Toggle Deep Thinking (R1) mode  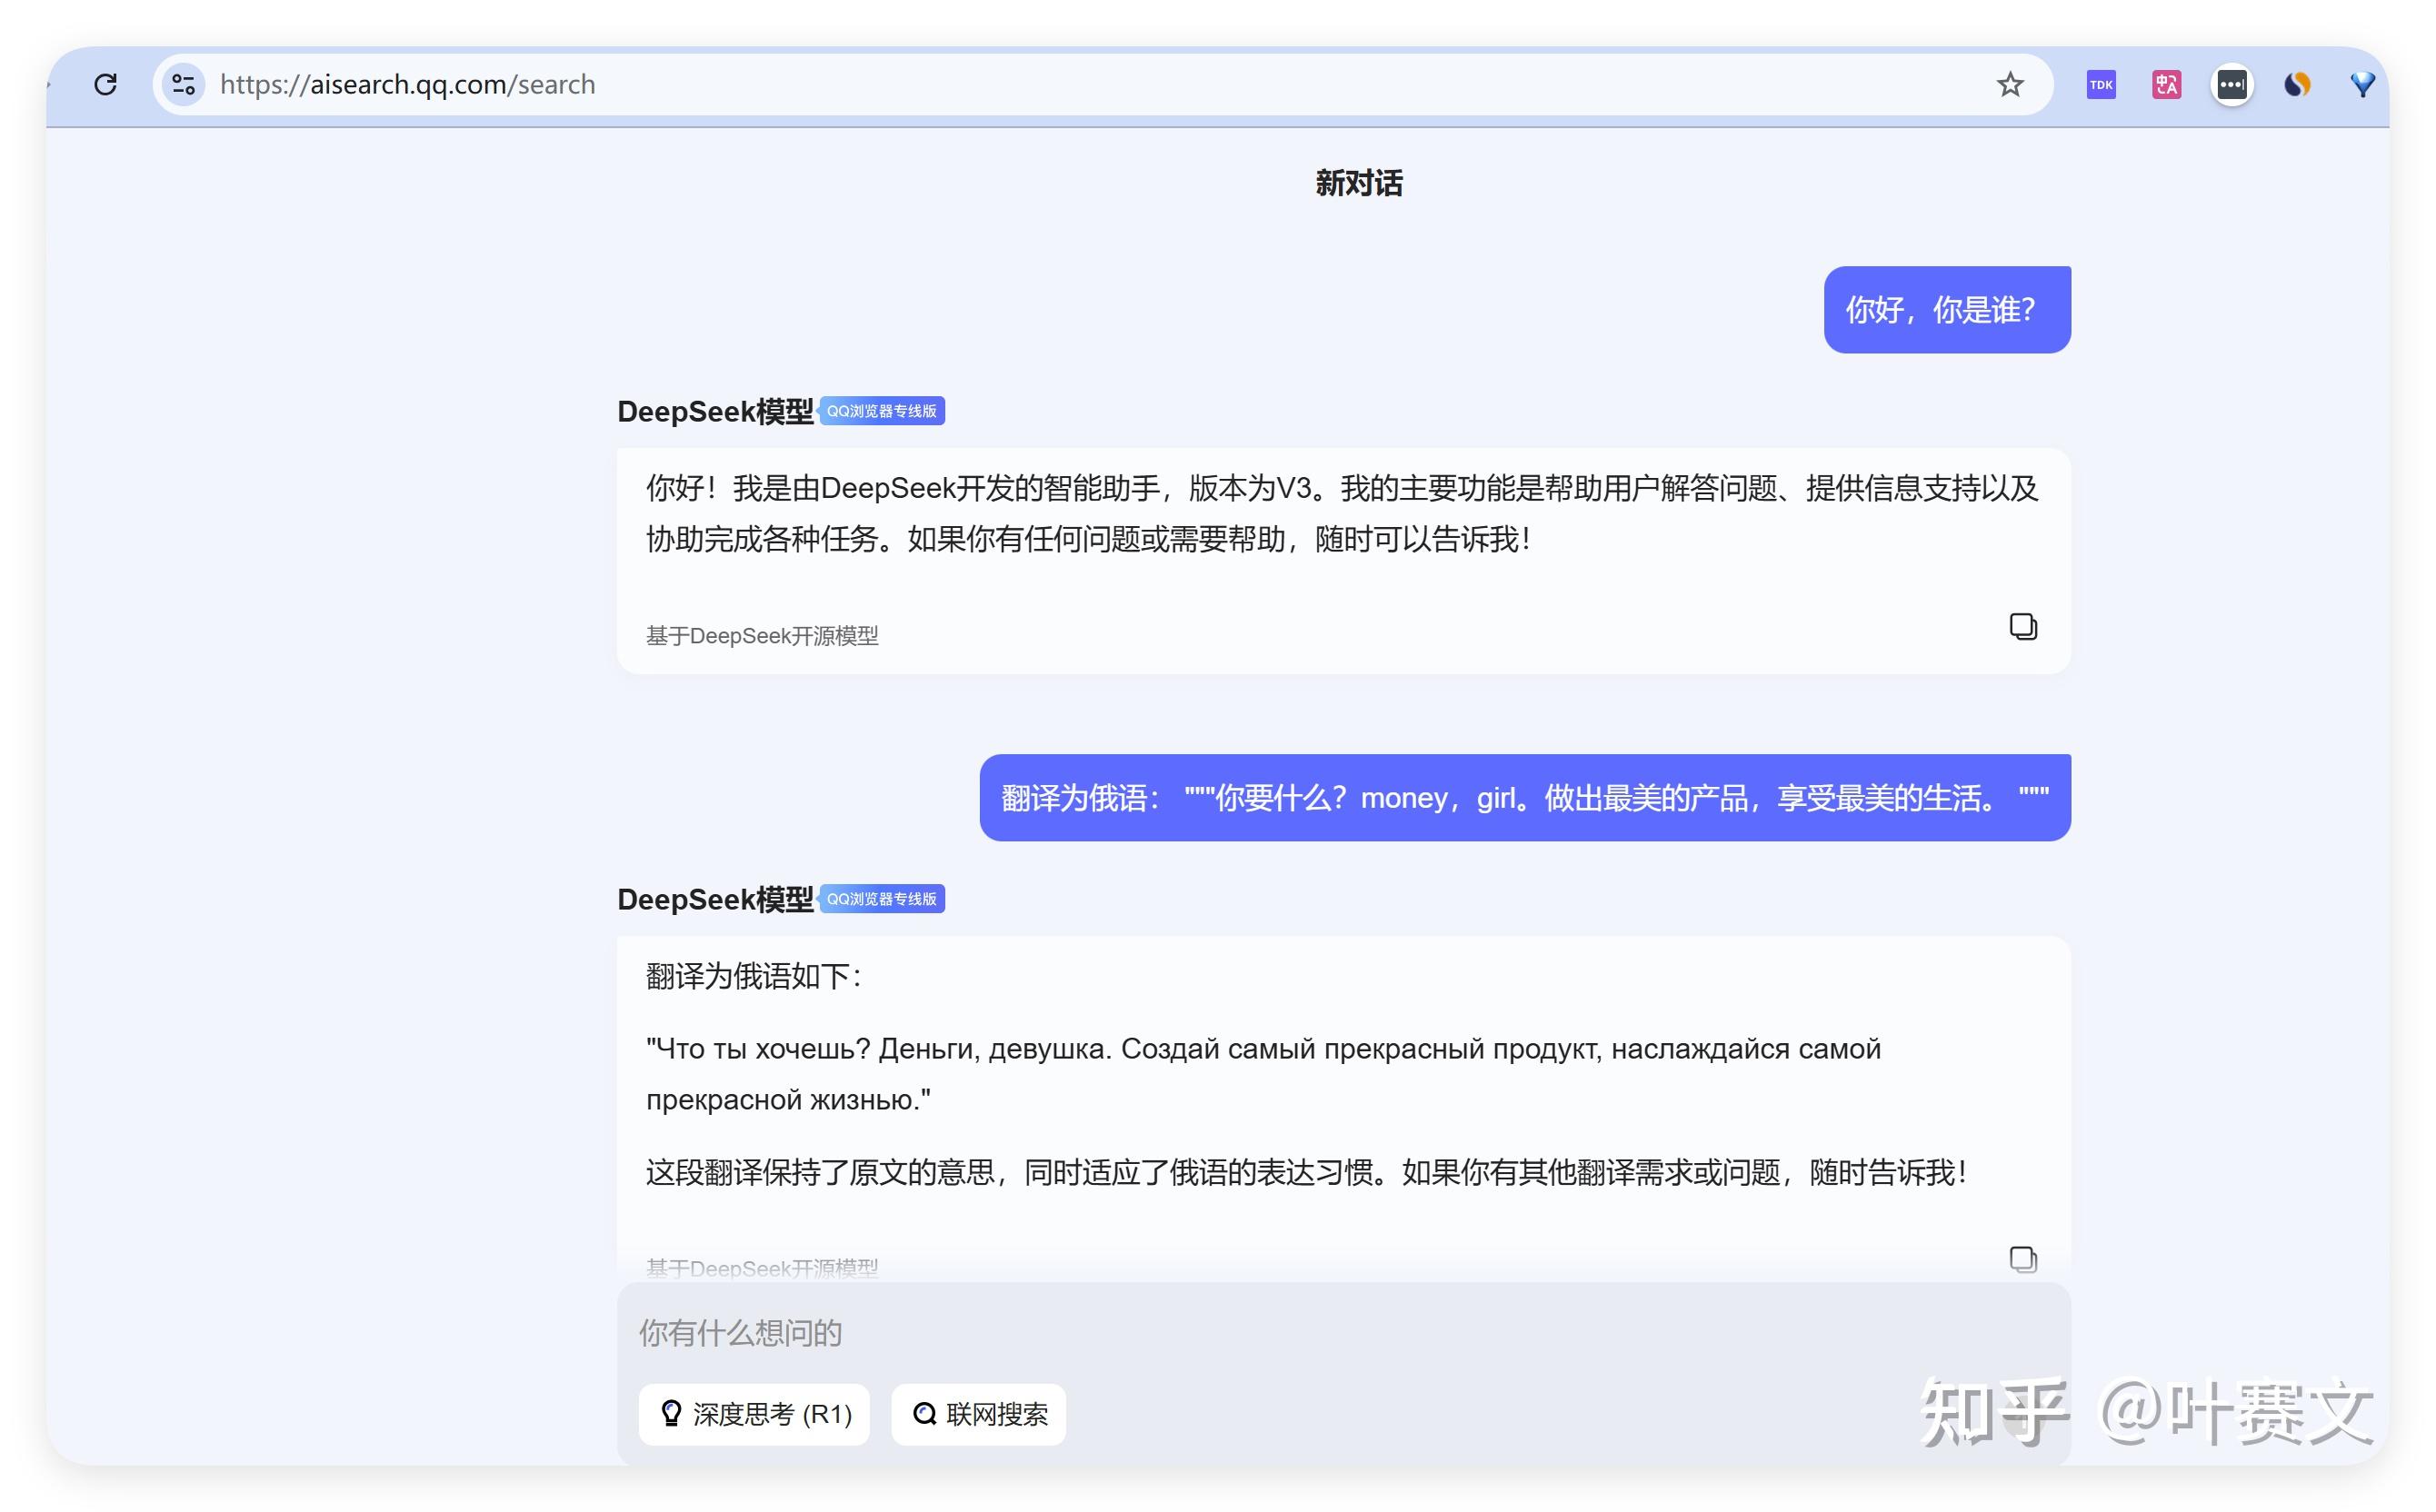coord(754,1414)
